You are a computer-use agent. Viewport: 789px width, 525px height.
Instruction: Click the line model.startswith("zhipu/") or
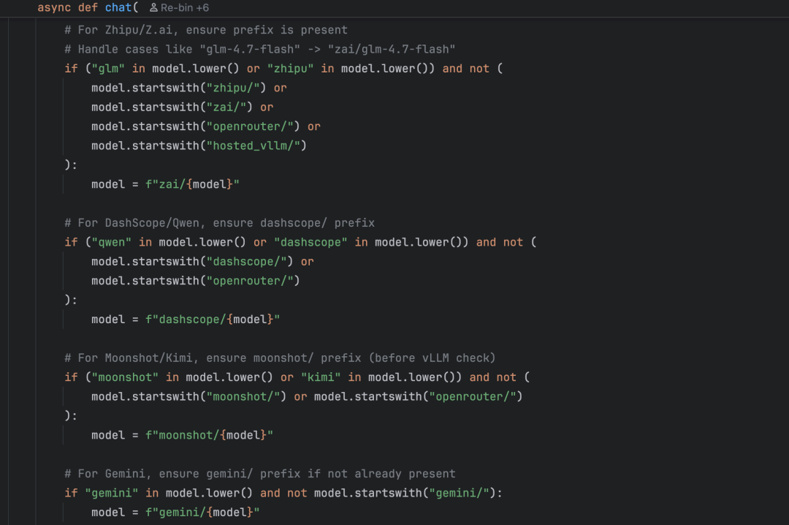[188, 88]
